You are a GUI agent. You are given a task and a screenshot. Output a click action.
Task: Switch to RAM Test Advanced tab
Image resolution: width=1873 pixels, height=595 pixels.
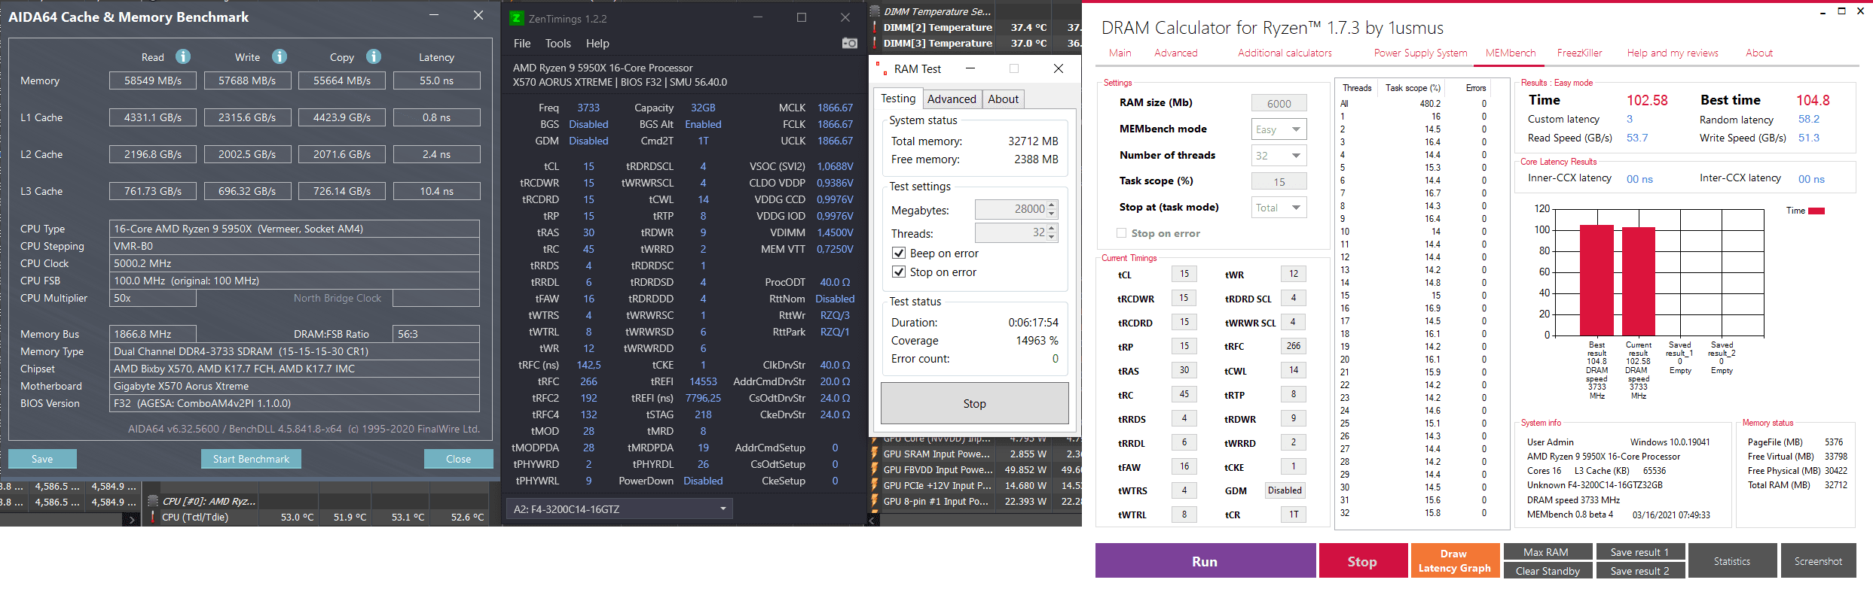pyautogui.click(x=952, y=99)
